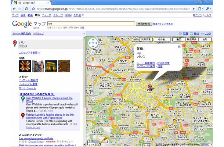
Task: Click the red pin beside Fabrice Luchini's entry
Action: click(x=23, y=116)
